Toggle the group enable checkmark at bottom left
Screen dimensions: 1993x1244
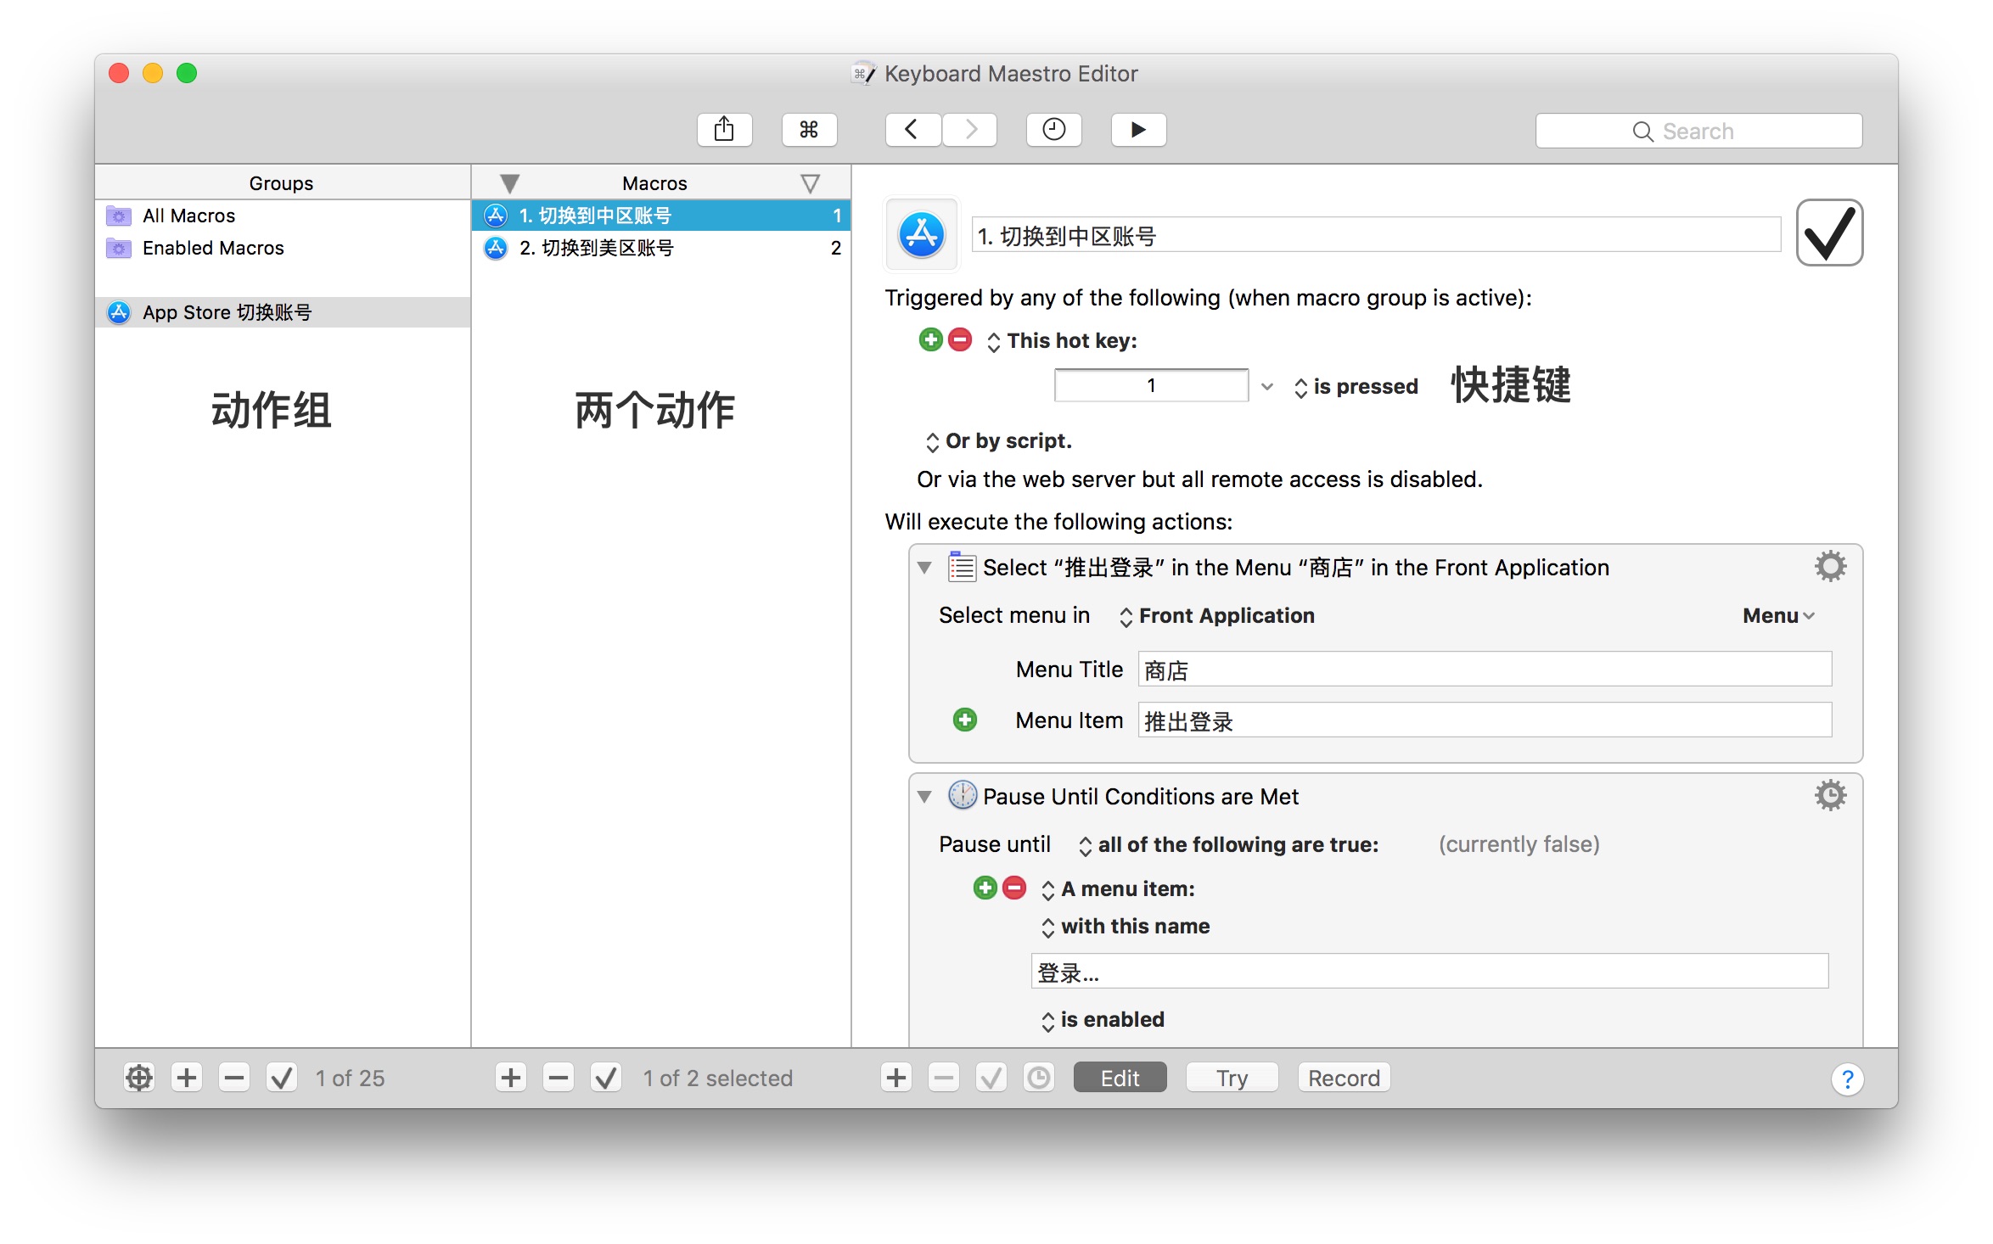282,1079
